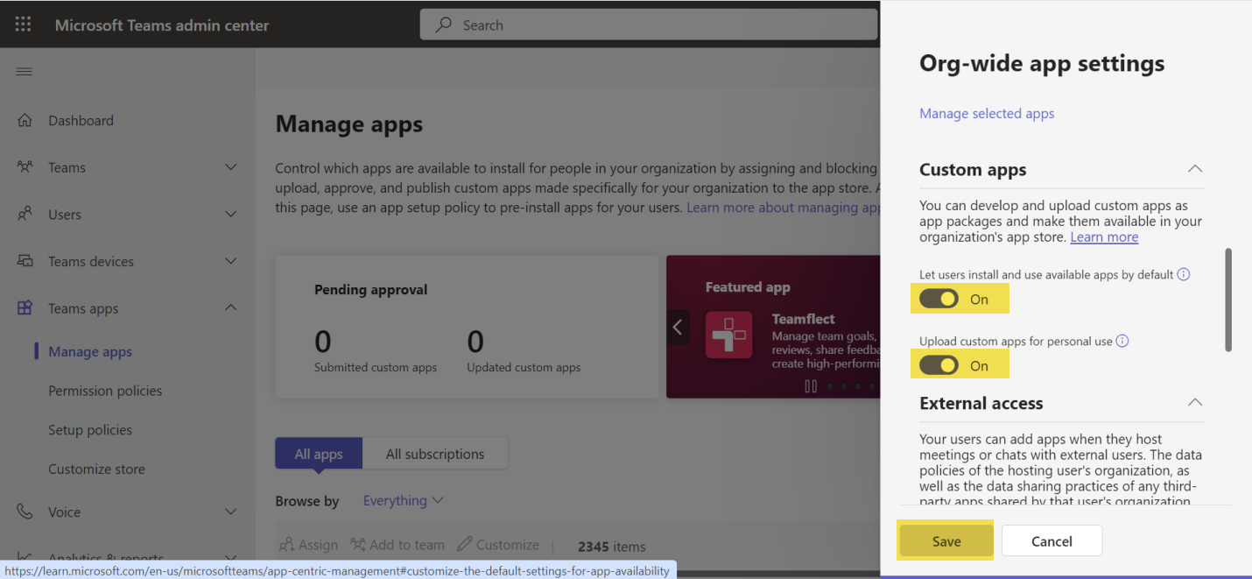Toggle Upload custom apps for personal use

click(x=939, y=365)
